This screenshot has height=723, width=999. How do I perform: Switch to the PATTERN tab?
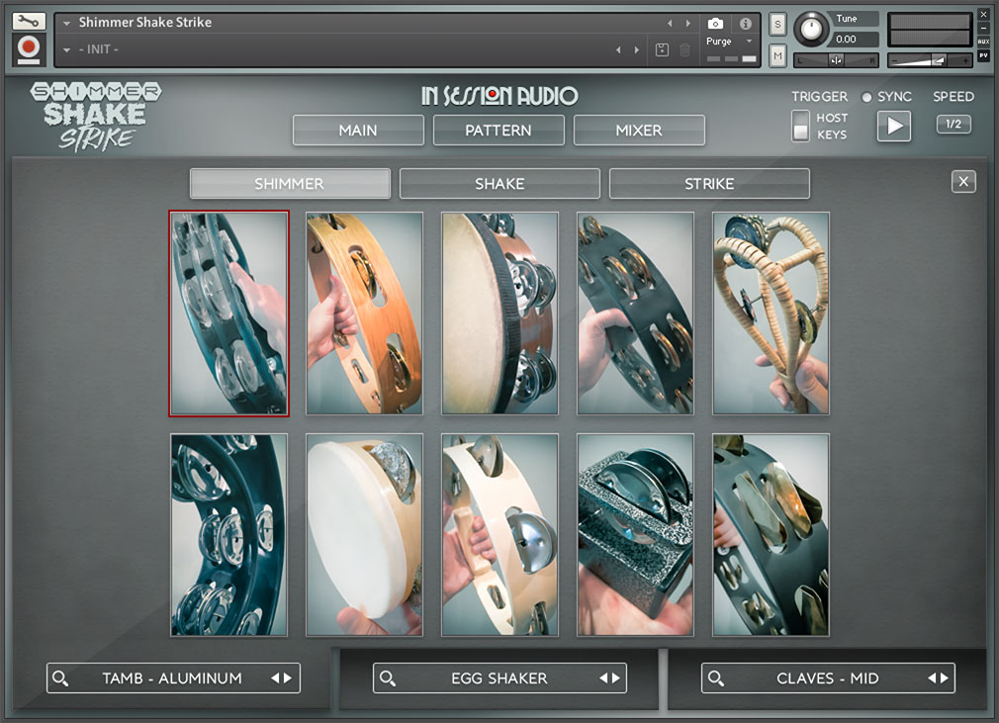click(x=499, y=130)
